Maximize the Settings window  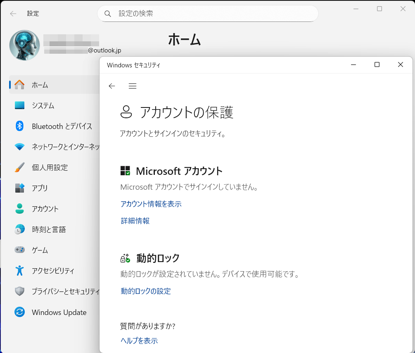point(379,9)
